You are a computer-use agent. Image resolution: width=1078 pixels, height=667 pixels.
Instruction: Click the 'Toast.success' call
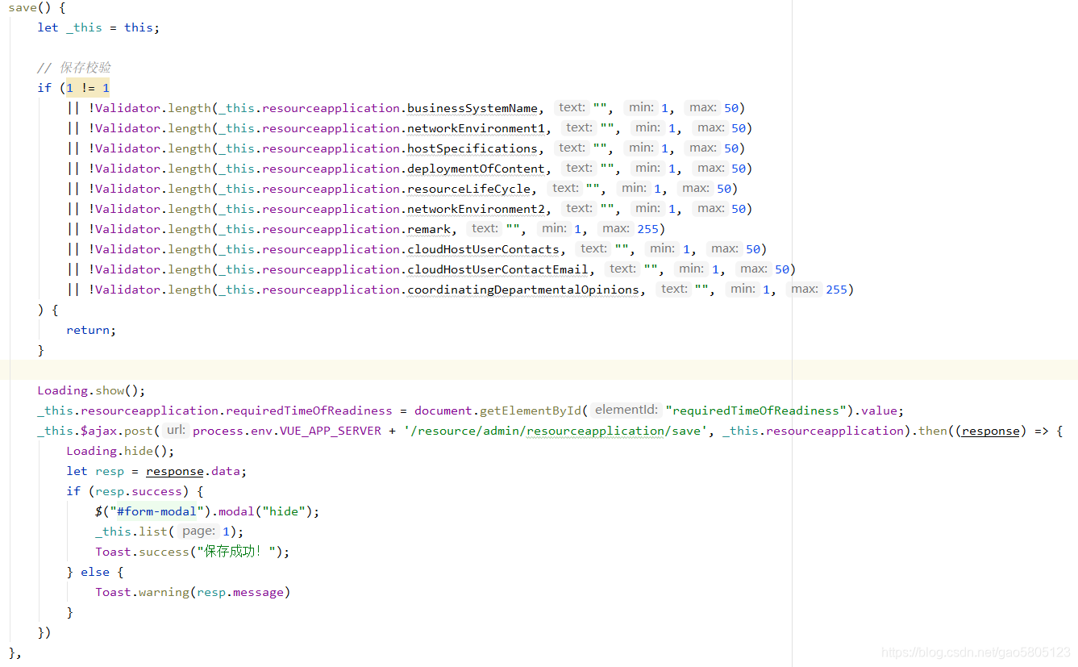tap(141, 552)
